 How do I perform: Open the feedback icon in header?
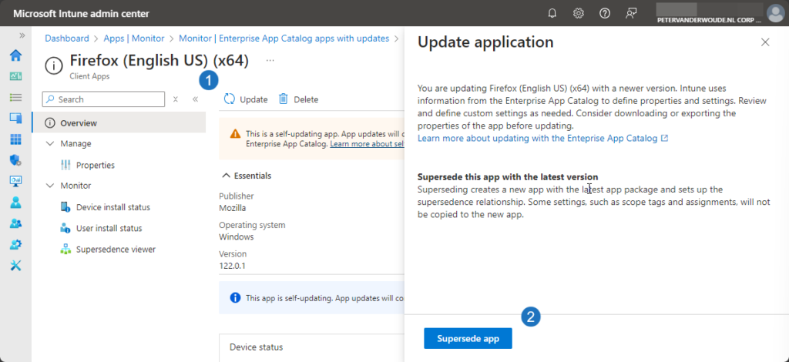tap(632, 13)
